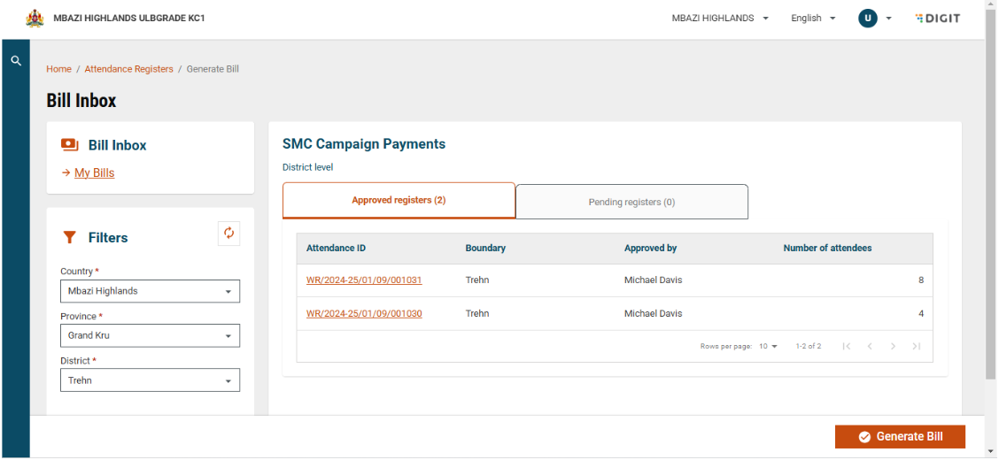Open the District dropdown showing Trehn
This screenshot has width=999, height=460.
150,380
